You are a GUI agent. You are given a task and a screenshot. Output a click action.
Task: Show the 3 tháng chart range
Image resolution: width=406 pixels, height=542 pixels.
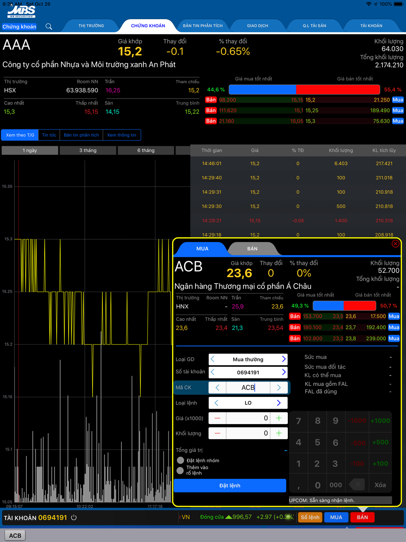(88, 150)
